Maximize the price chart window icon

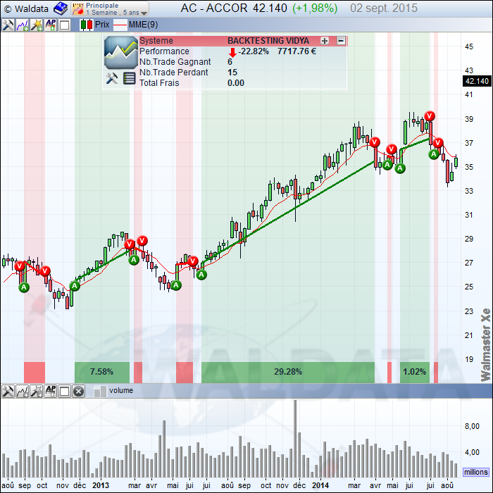[x=65, y=25]
